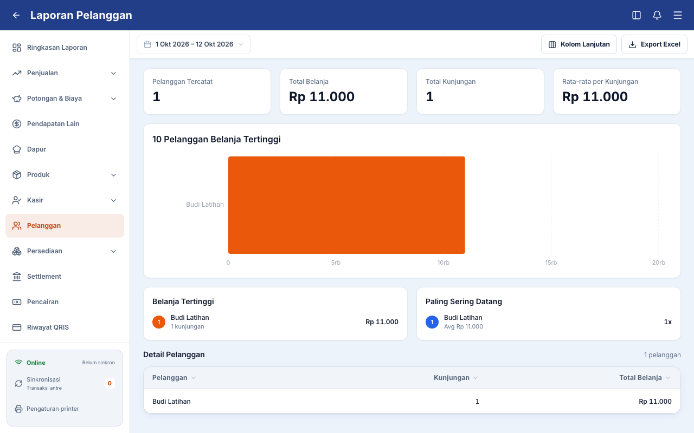Screen dimensions: 694x433
Task: Click the Sinkronisasi Transaksi antre row
Action: pos(65,383)
